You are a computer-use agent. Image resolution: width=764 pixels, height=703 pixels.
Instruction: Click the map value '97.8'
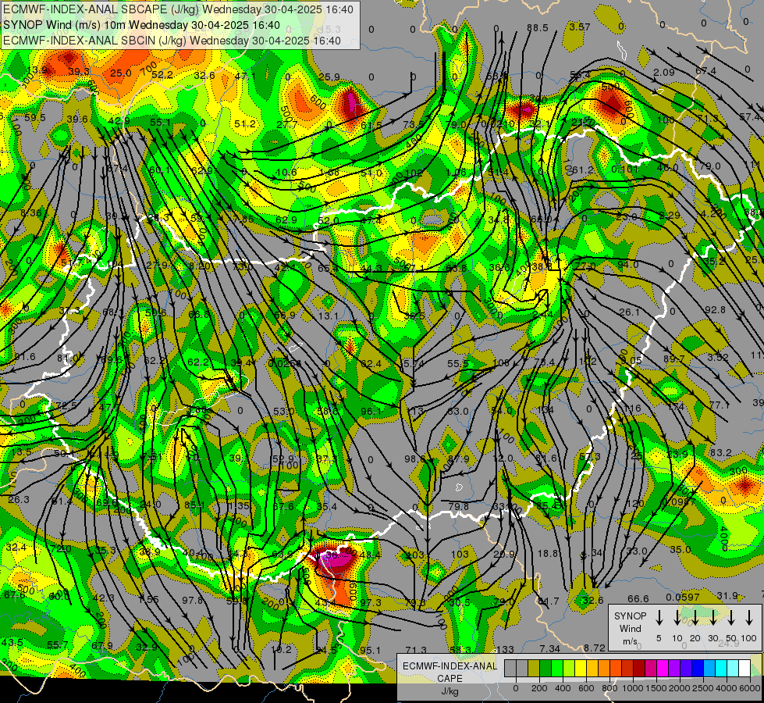coord(193,600)
